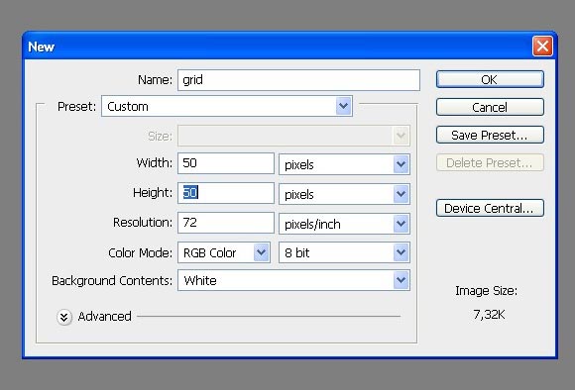Open the 8 bit depth dropdown
The image size is (575, 390).
pos(344,252)
